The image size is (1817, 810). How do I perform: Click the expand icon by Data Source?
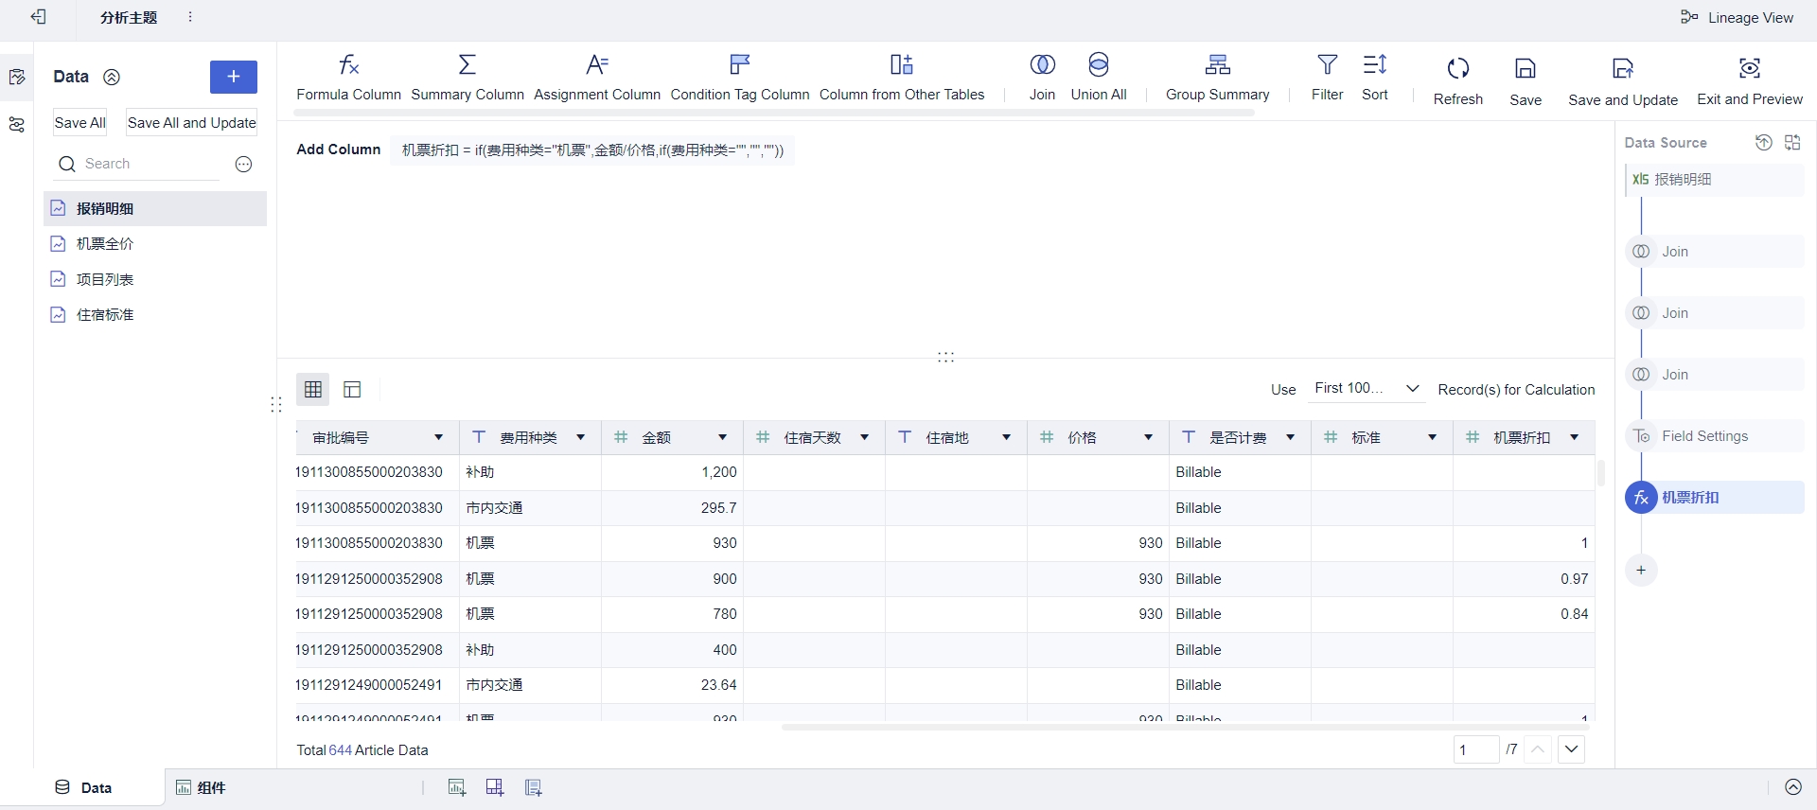coord(1792,143)
